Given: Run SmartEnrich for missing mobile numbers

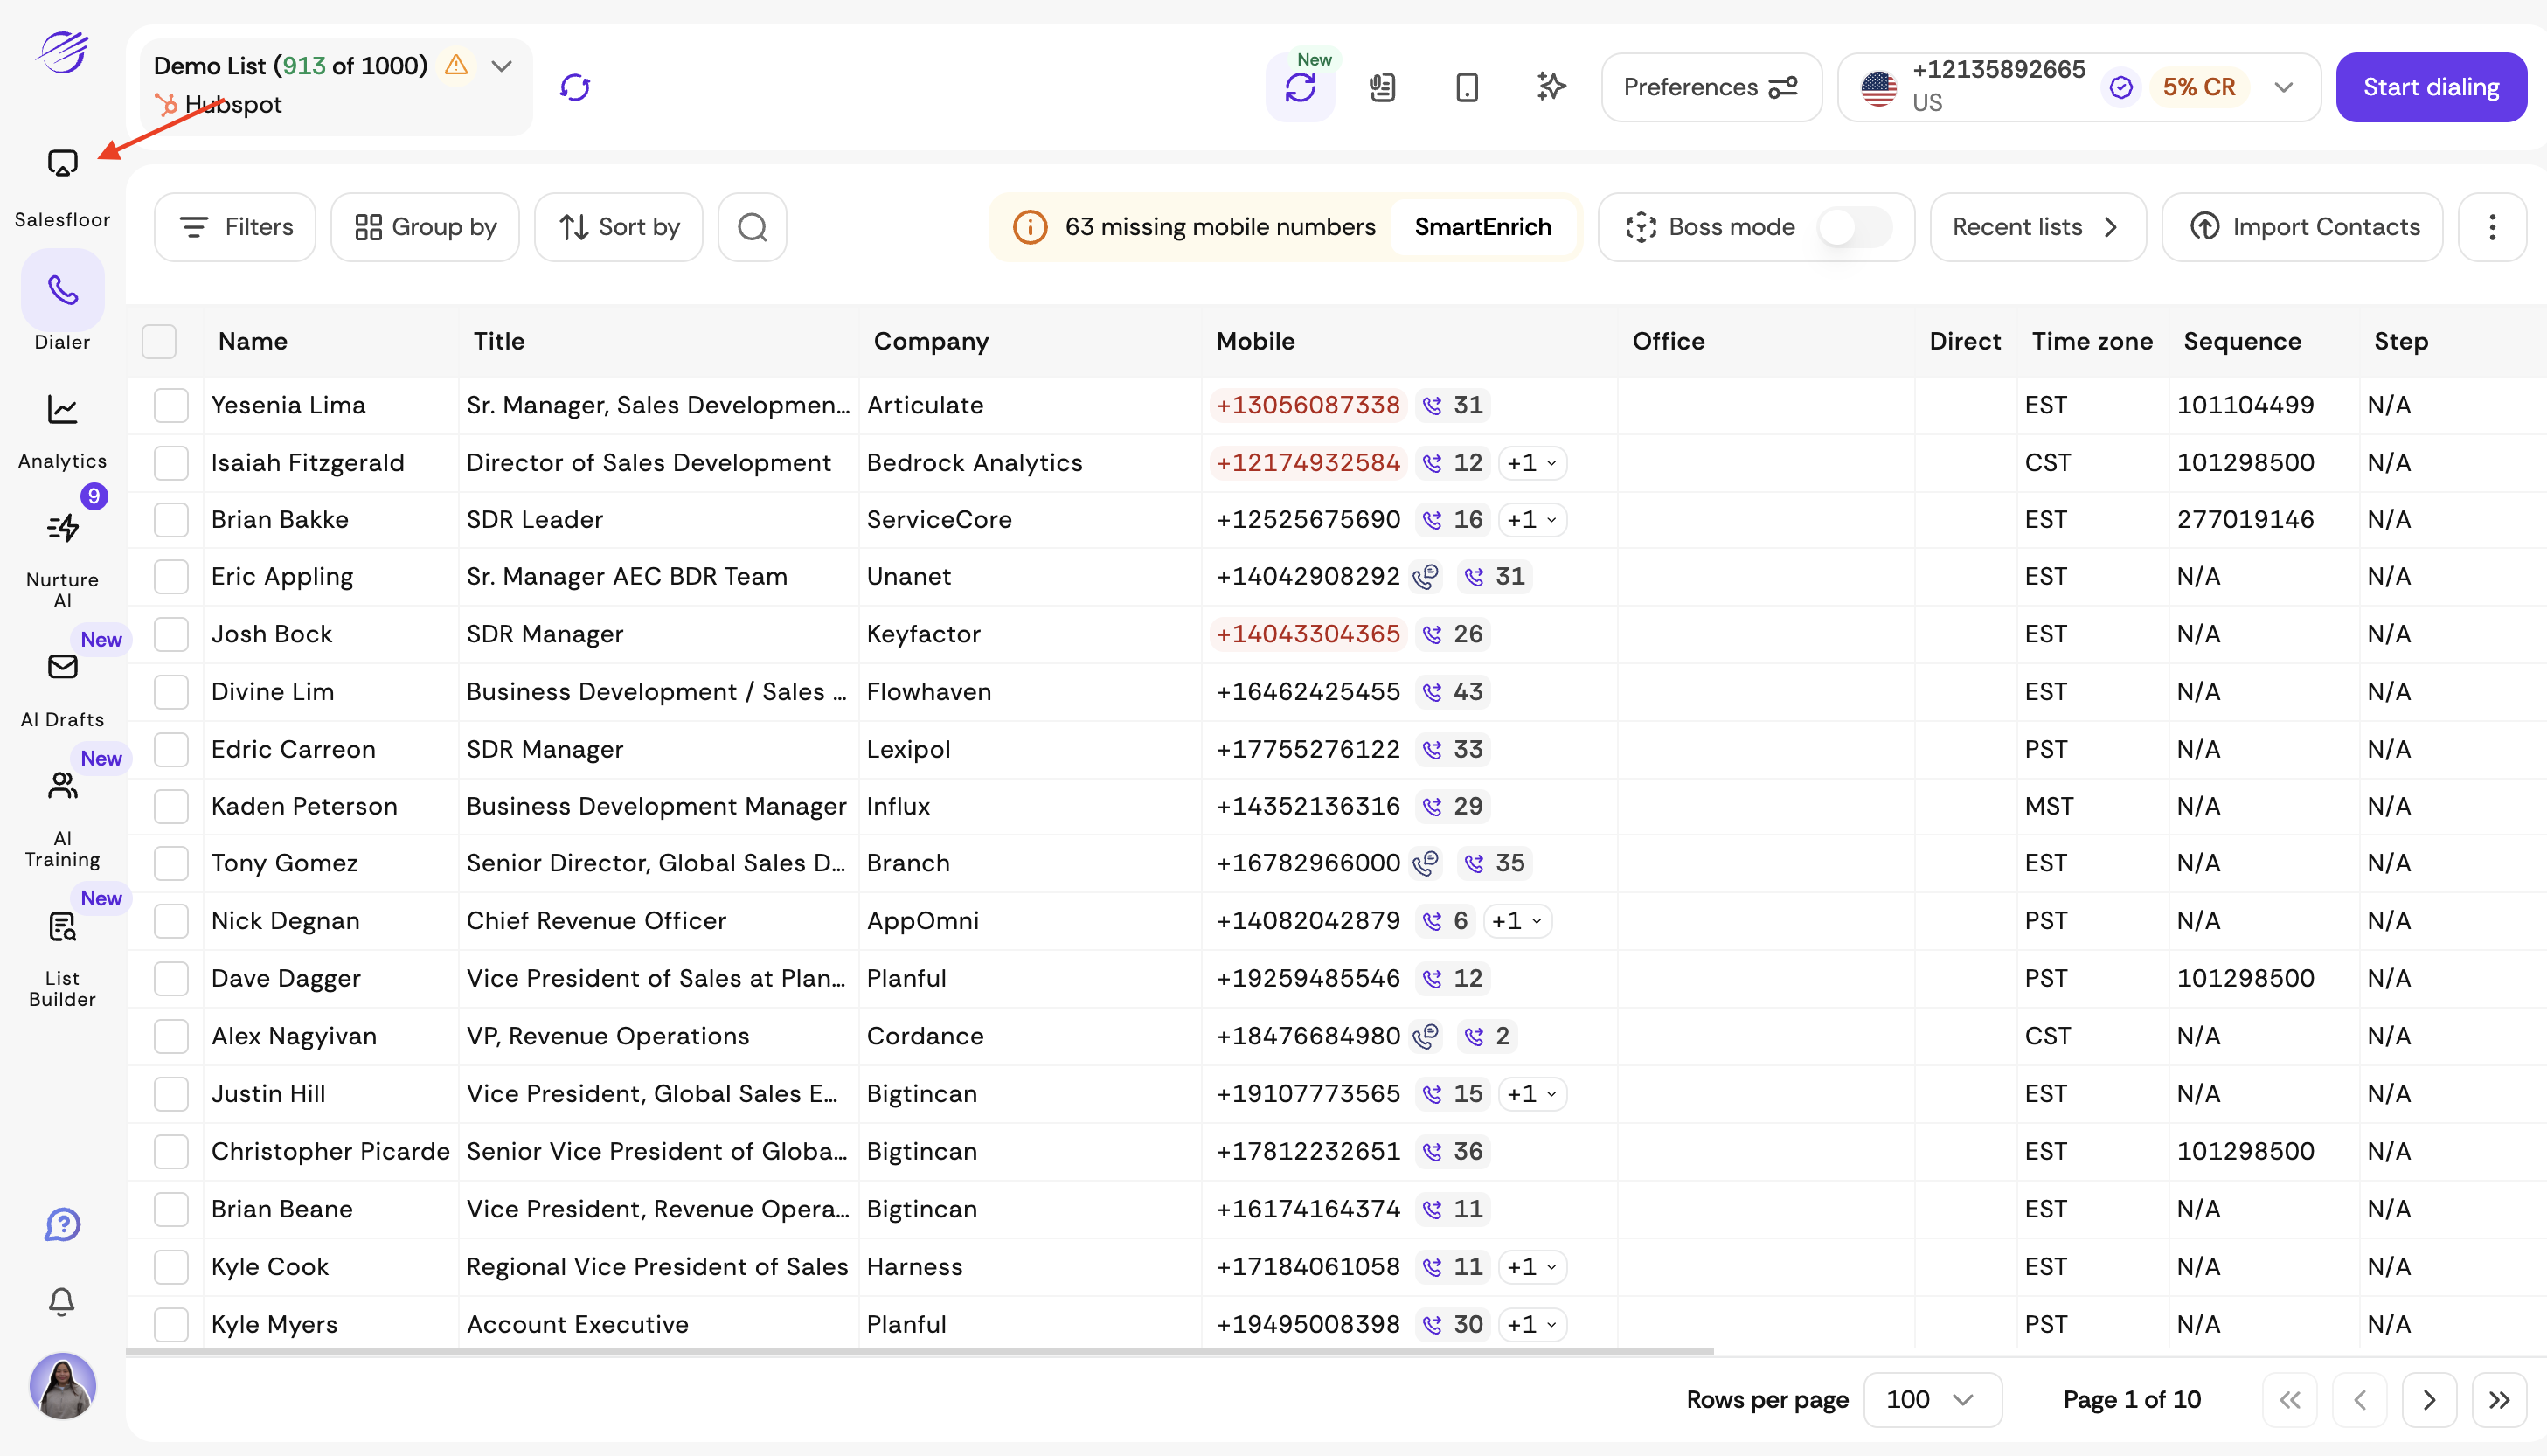Looking at the screenshot, I should click(x=1484, y=227).
